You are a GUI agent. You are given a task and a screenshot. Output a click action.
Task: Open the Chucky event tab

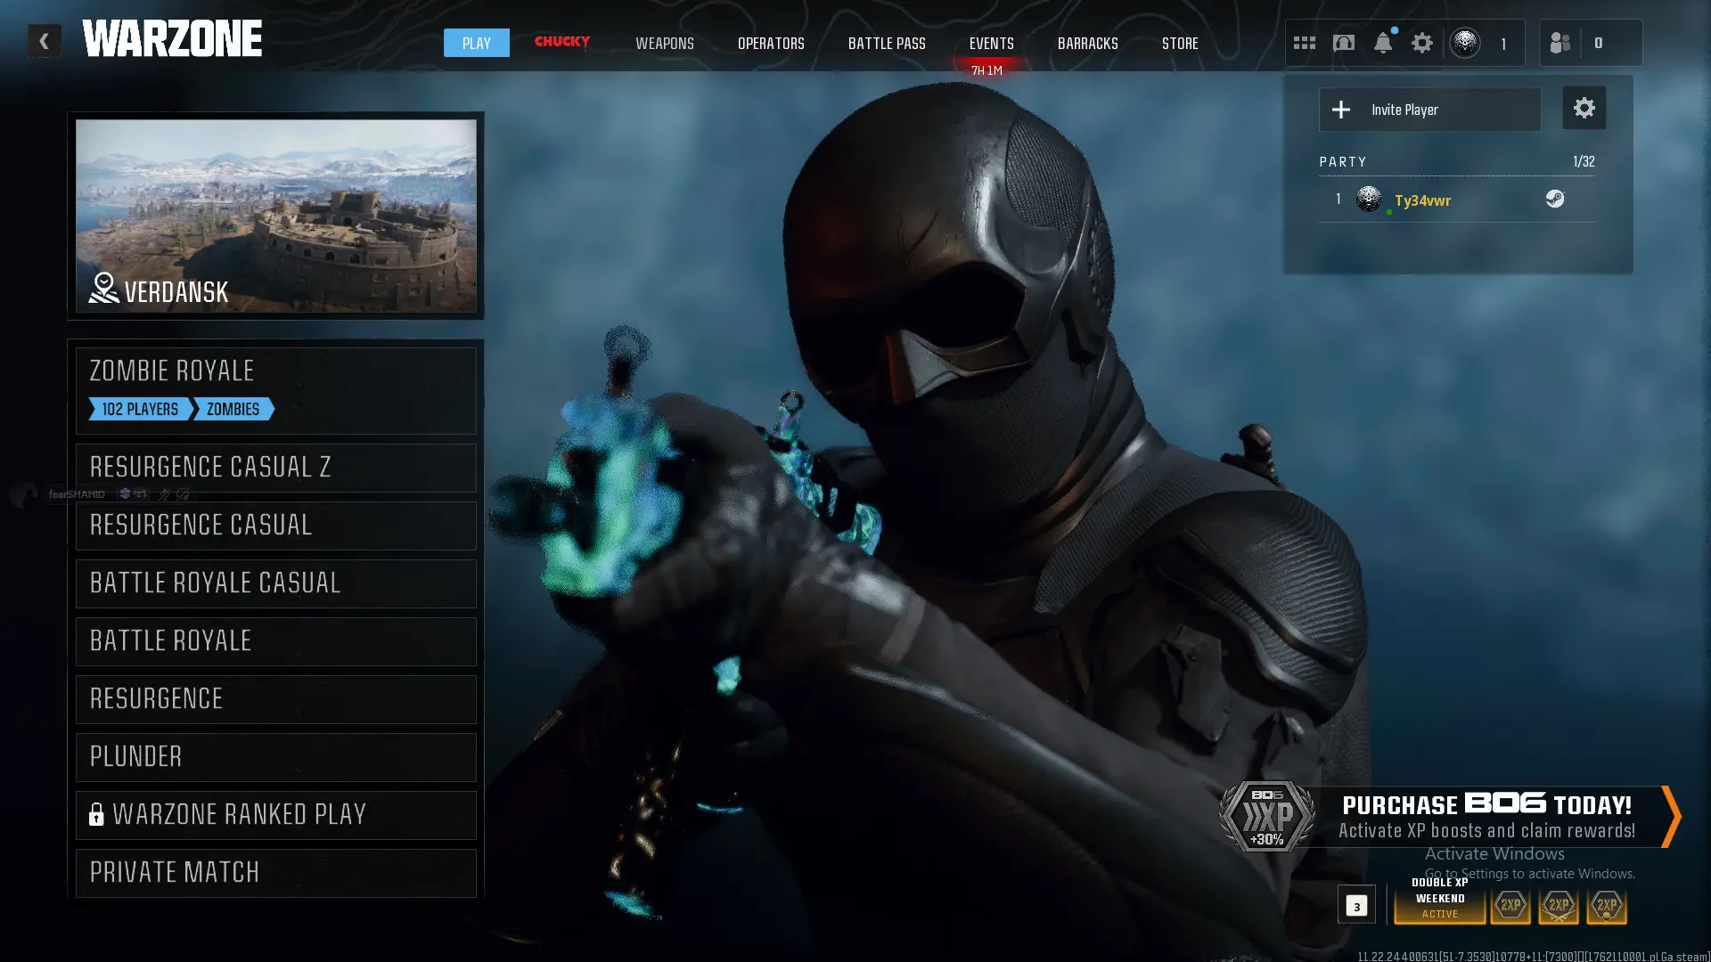point(561,42)
